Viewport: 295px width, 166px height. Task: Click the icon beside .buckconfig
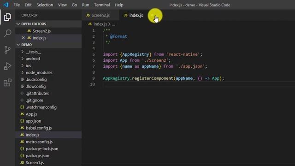(23, 79)
